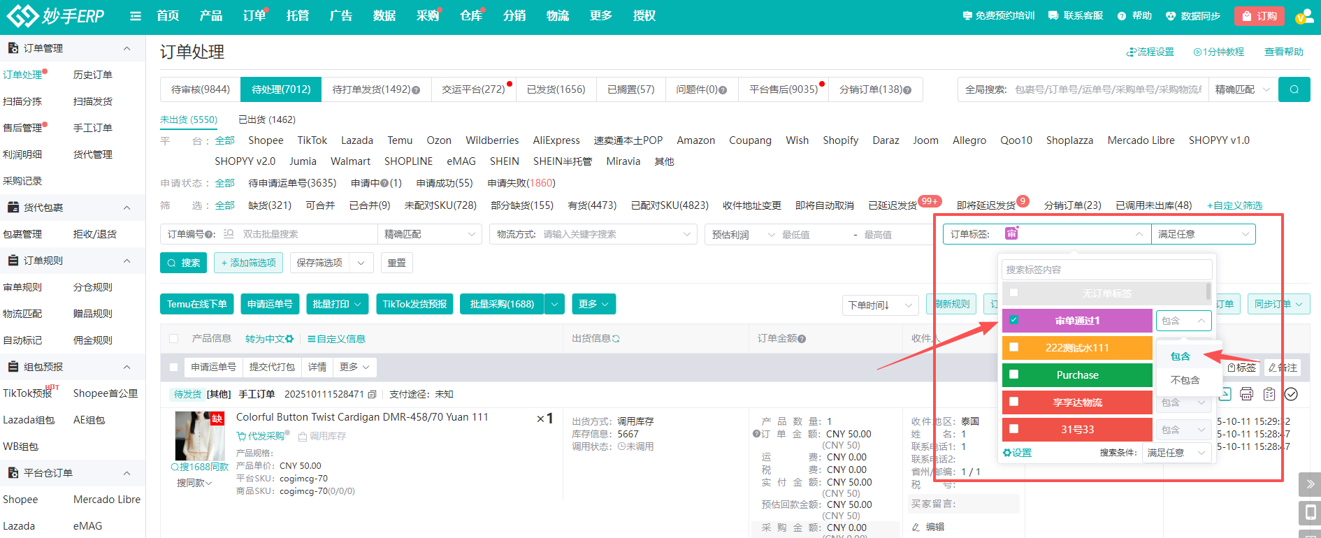Viewport: 1321px width, 538px height.
Task: Click the 搜索标签内容 search field
Action: 1106,270
